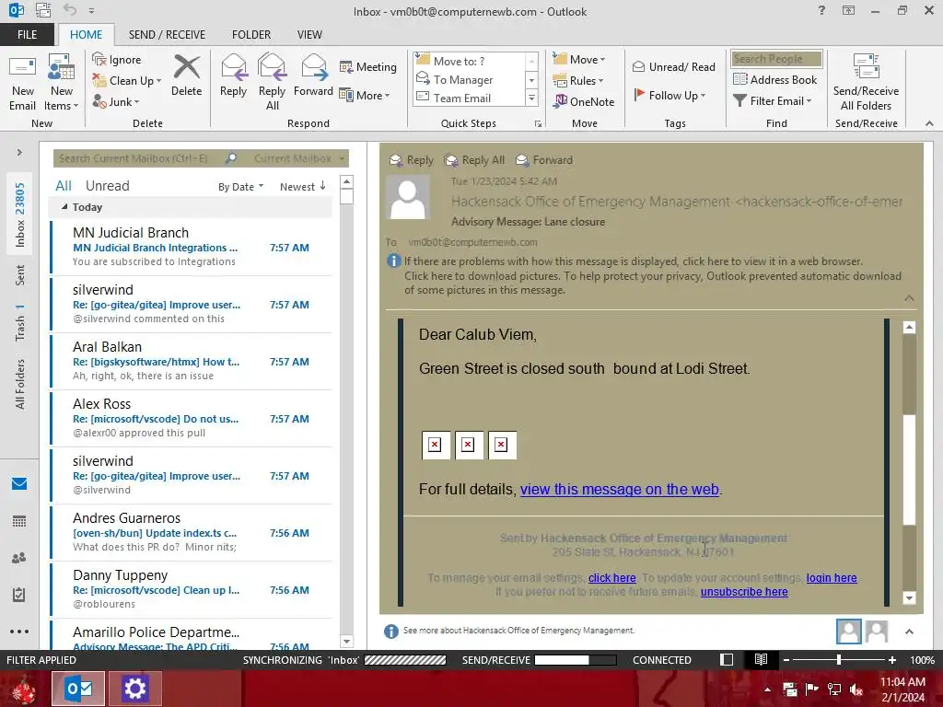Switch to Tasks view
Image resolution: width=943 pixels, height=707 pixels.
click(19, 595)
